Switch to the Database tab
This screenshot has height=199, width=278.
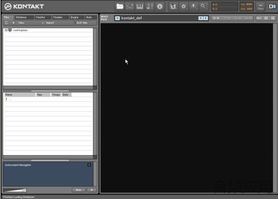click(24, 17)
